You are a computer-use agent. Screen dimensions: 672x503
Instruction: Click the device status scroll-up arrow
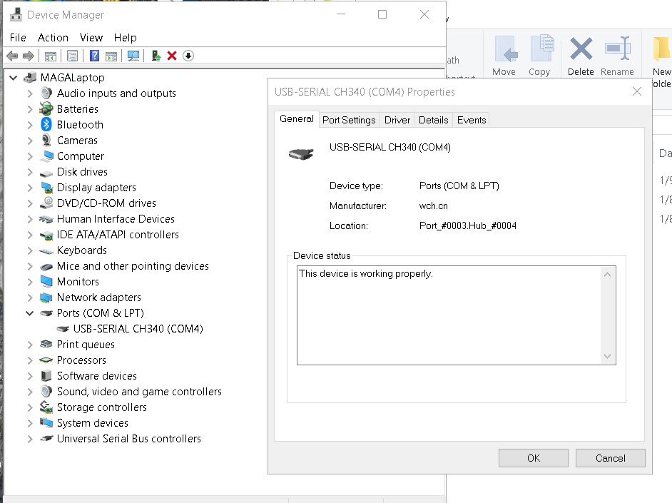pyautogui.click(x=607, y=274)
